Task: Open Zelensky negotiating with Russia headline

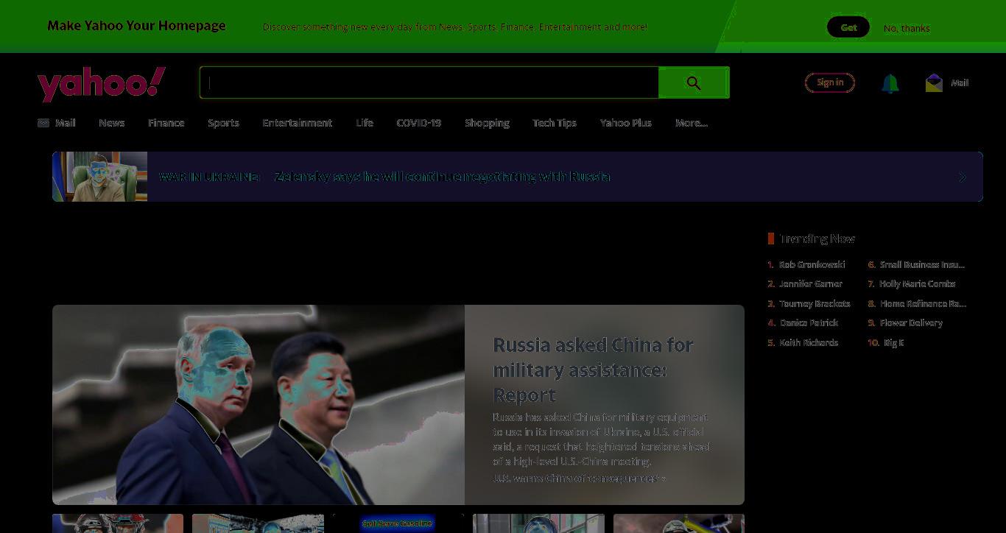Action: point(442,177)
